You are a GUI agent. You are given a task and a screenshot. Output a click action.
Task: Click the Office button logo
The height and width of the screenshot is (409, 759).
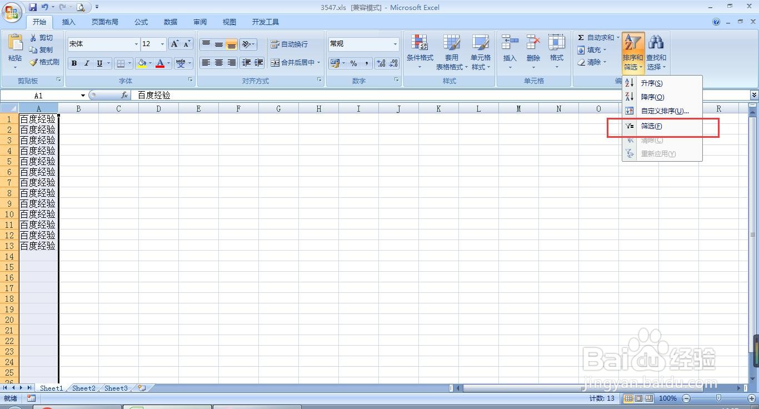(12, 12)
